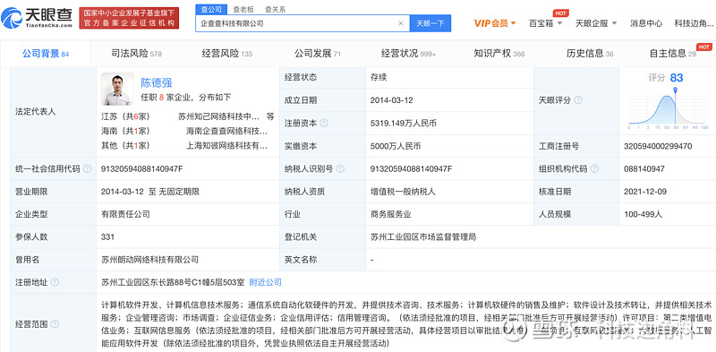Open the 知识产权 tab
The width and height of the screenshot is (716, 352).
coord(499,54)
